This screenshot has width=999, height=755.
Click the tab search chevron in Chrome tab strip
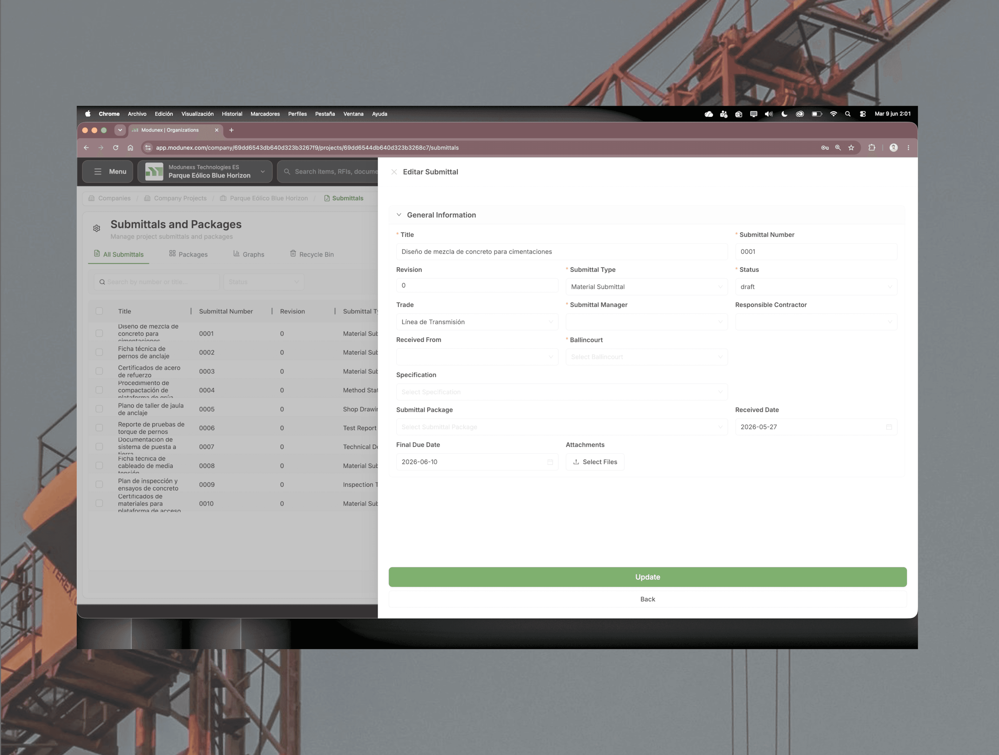[x=120, y=130]
